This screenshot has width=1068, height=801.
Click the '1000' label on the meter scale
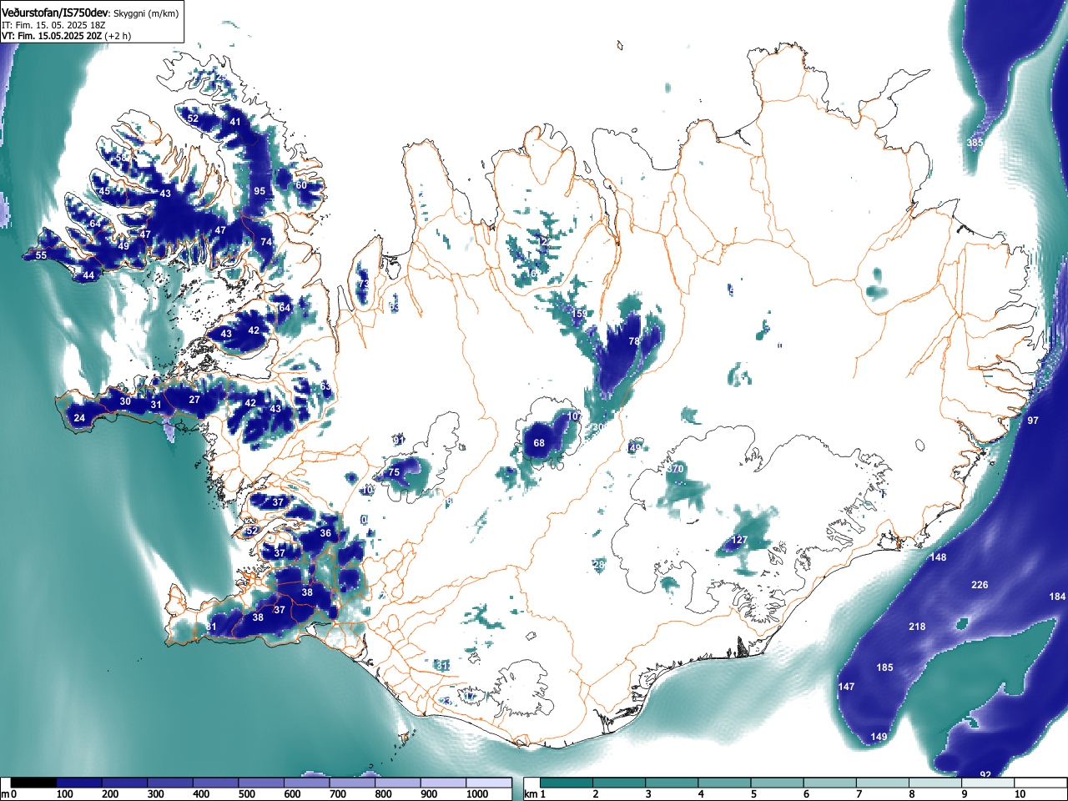coord(477,795)
